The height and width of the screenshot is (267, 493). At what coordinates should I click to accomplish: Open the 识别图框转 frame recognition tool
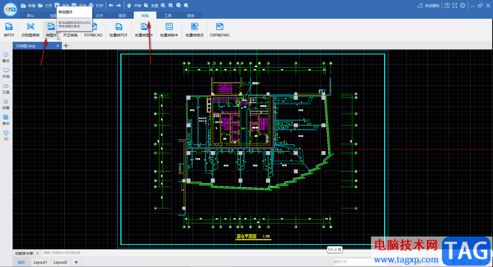pos(31,30)
